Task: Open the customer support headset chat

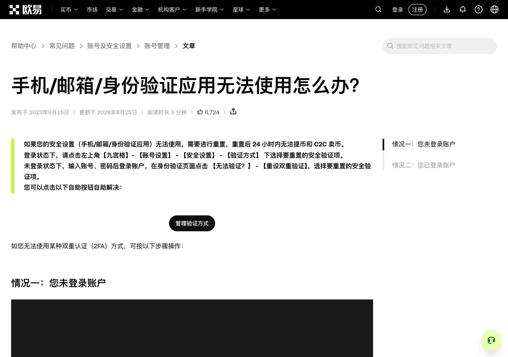Action: [491, 340]
